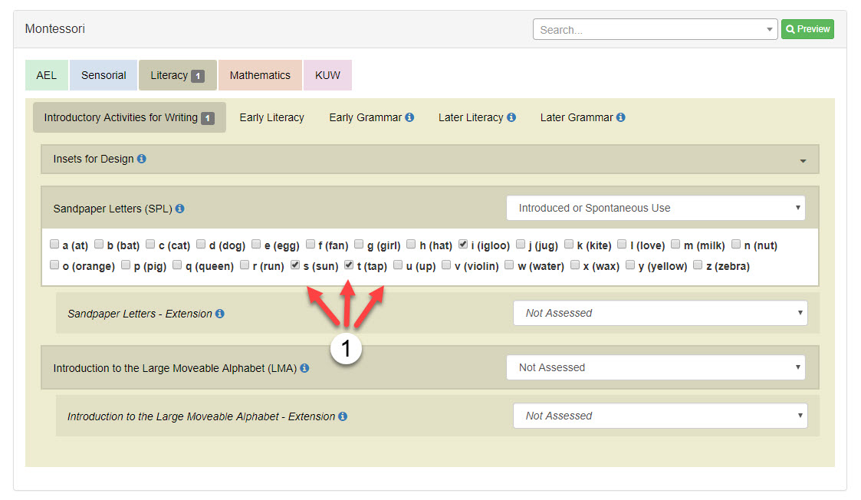This screenshot has height=500, width=861.
Task: Click info icon on Later Literacy tab
Action: coord(511,117)
